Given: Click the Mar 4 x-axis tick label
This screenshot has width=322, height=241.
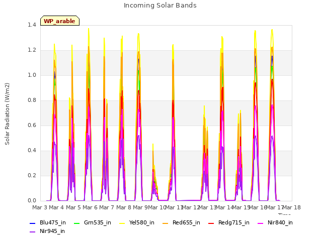Looking at the screenshot, I should click(56, 207).
